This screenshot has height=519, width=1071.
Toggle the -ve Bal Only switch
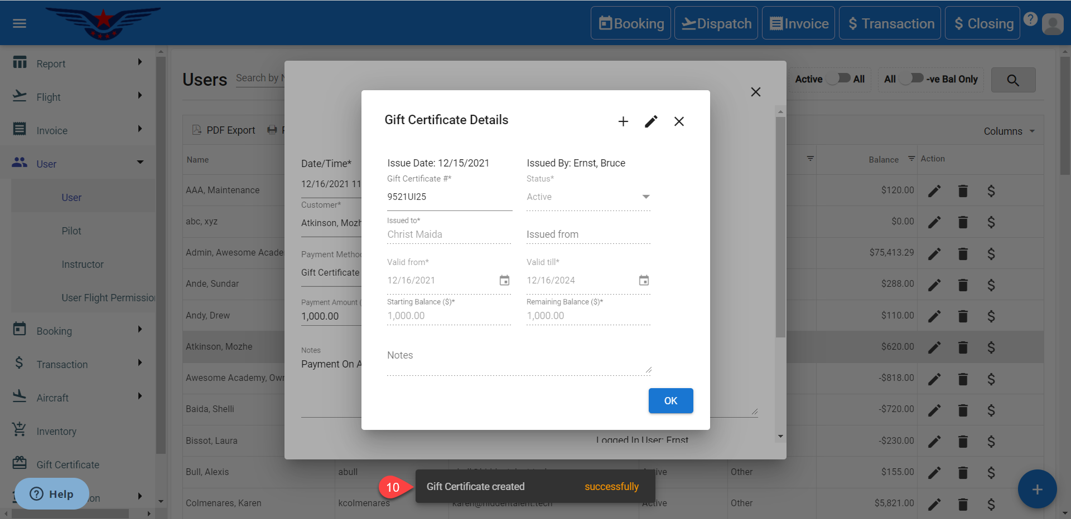click(x=911, y=79)
